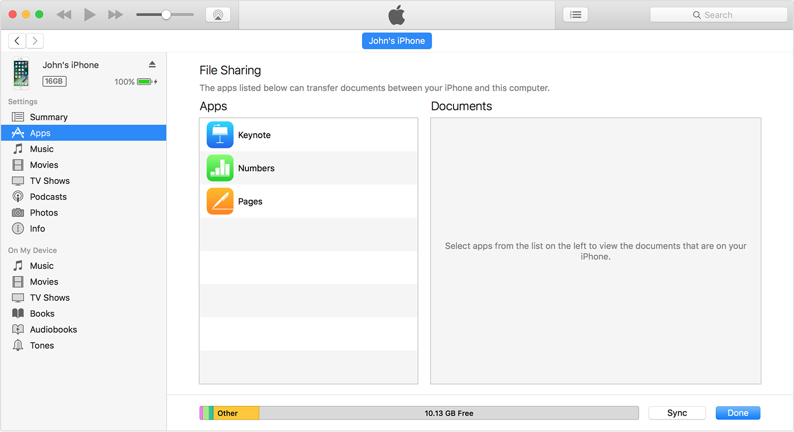Image resolution: width=794 pixels, height=432 pixels.
Task: Open Photos in sidebar
Action: (x=83, y=212)
